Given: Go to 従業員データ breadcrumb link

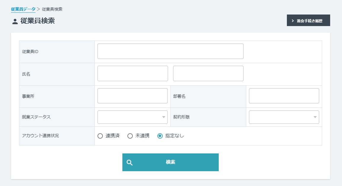Looking at the screenshot, I should point(23,9).
